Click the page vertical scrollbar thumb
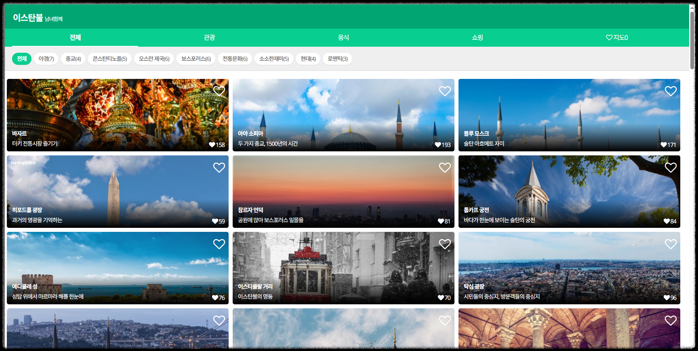Viewport: 698px width, 351px height. click(692, 40)
